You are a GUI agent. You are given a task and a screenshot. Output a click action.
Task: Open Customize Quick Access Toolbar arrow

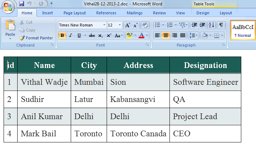[51, 4]
